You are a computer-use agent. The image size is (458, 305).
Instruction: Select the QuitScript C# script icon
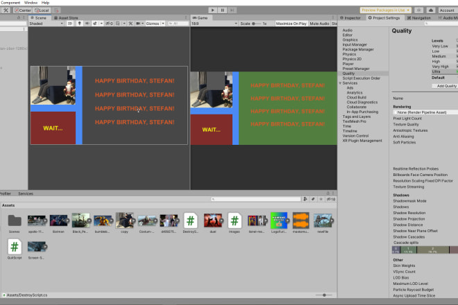coord(15,246)
